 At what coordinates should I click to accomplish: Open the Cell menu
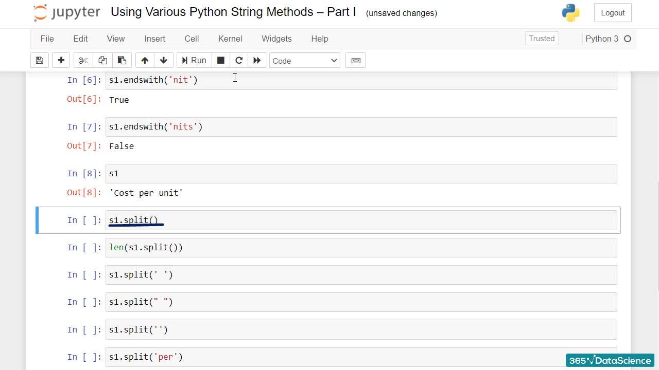[192, 39]
